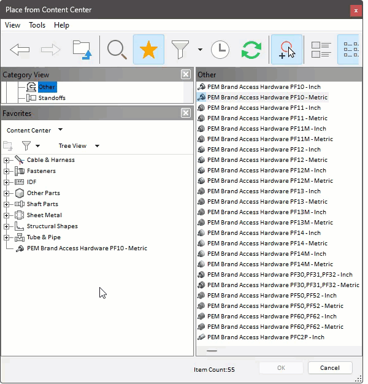This screenshot has height=384, width=368.
Task: Close the Place from Content Center dialog
Action: pyautogui.click(x=356, y=10)
